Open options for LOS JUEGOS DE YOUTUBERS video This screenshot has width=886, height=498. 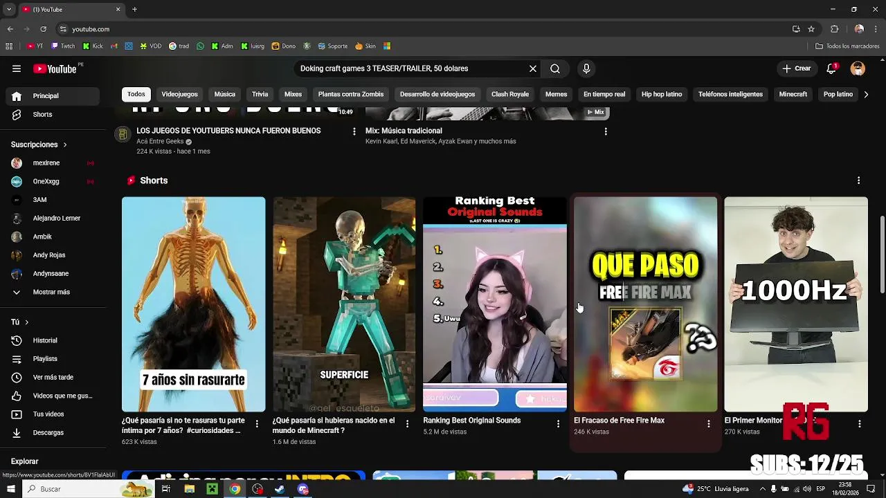[x=354, y=131]
